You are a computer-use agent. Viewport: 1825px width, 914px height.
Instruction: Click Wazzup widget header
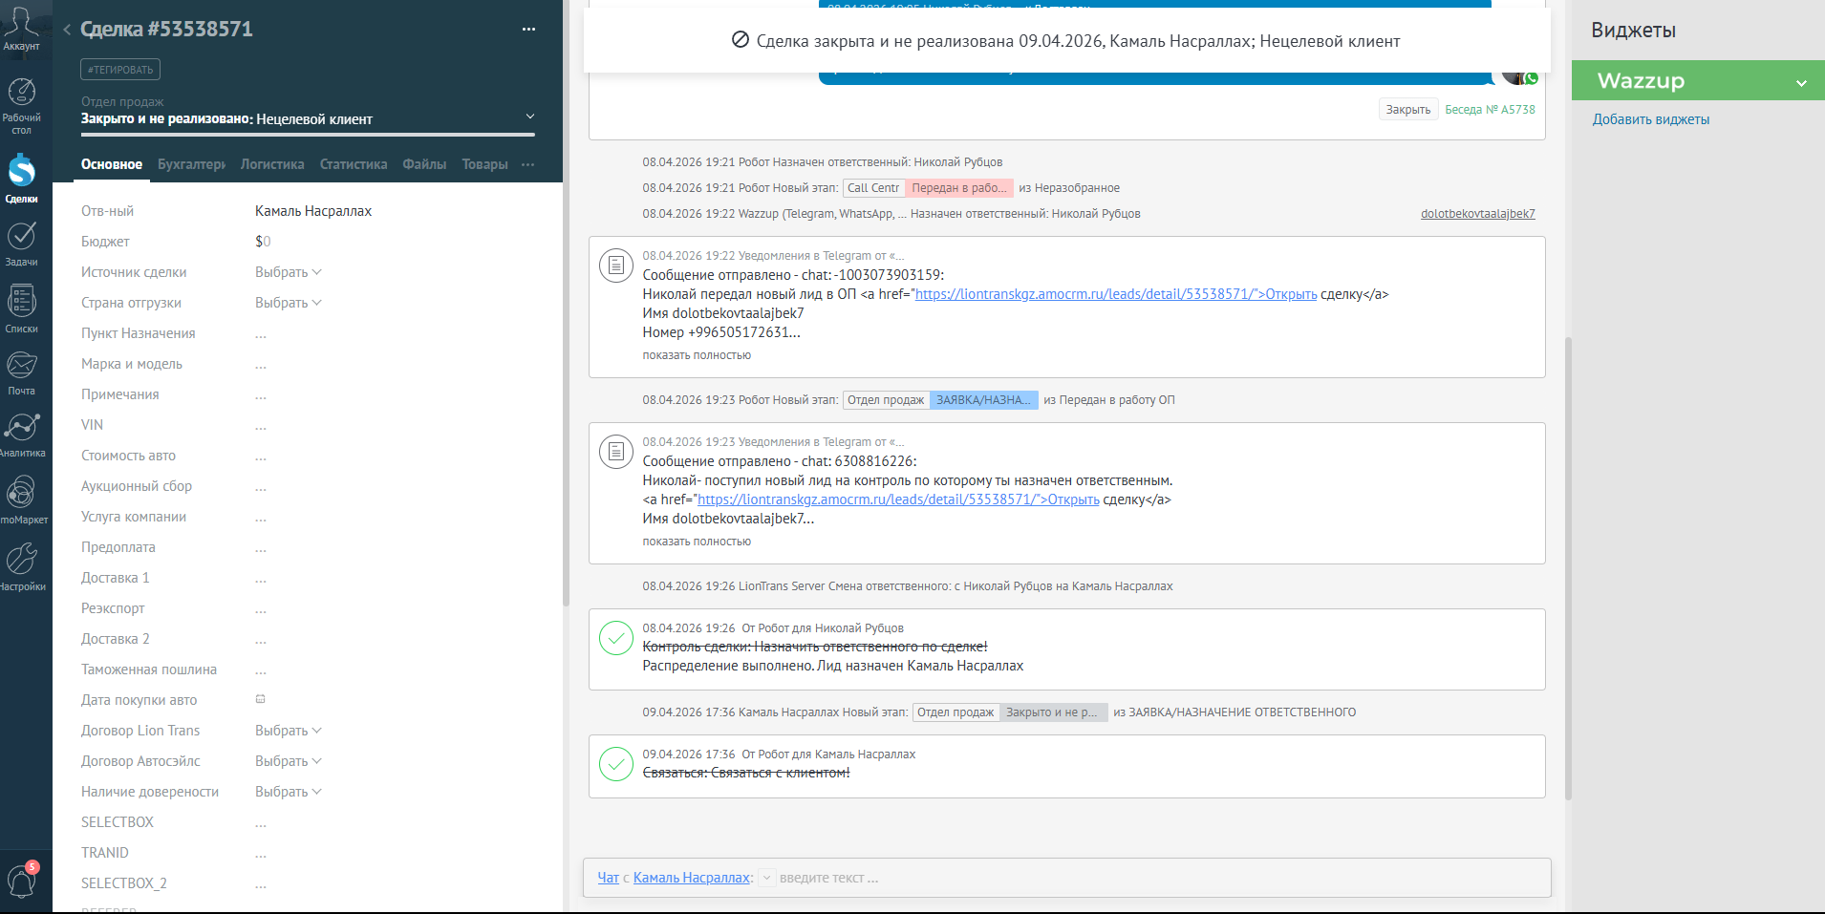pyautogui.click(x=1698, y=81)
